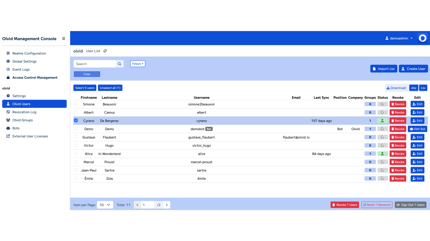Click the Clear search button
This screenshot has width=430, height=241.
[x=87, y=74]
